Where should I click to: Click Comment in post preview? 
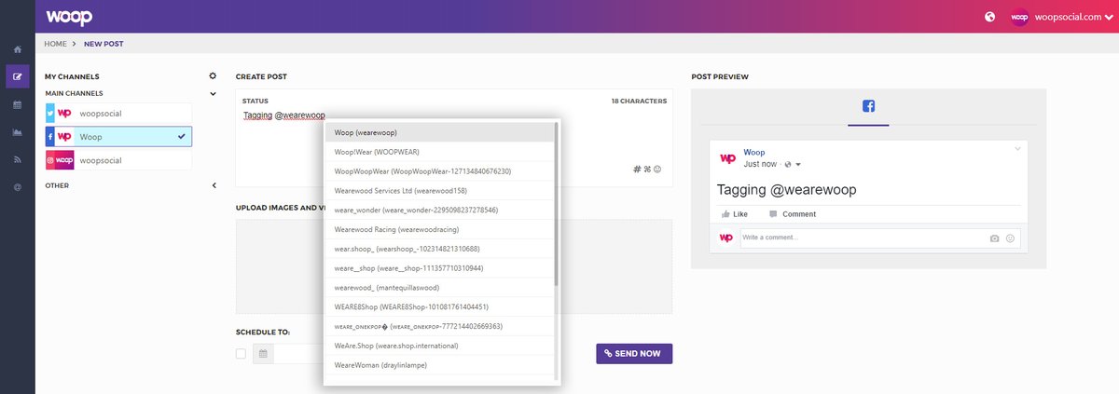(793, 214)
